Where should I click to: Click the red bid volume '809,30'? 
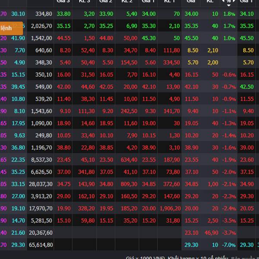(129, 184)
